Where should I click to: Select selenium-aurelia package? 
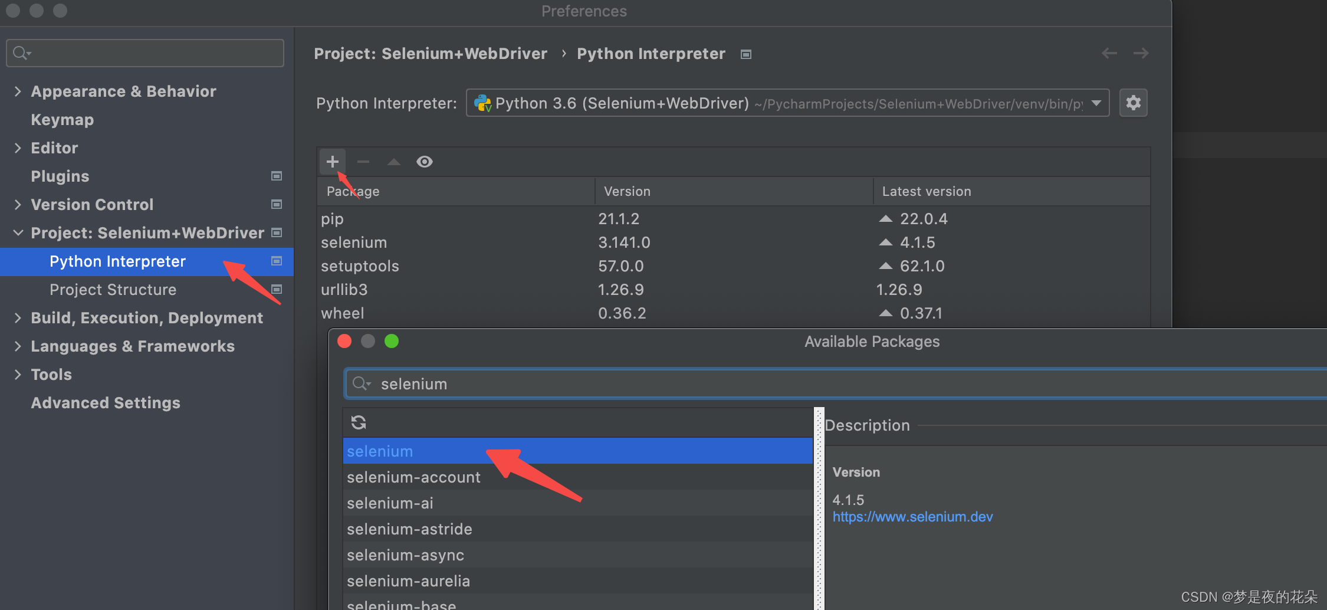coord(578,581)
